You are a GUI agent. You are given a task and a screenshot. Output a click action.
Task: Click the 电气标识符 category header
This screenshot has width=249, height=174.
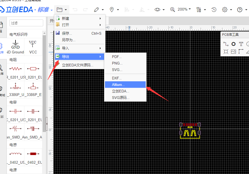[18, 34]
